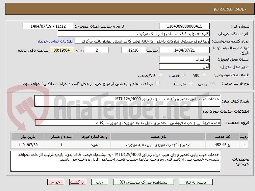Click the deadline date field 1404/07/21

tap(184, 50)
